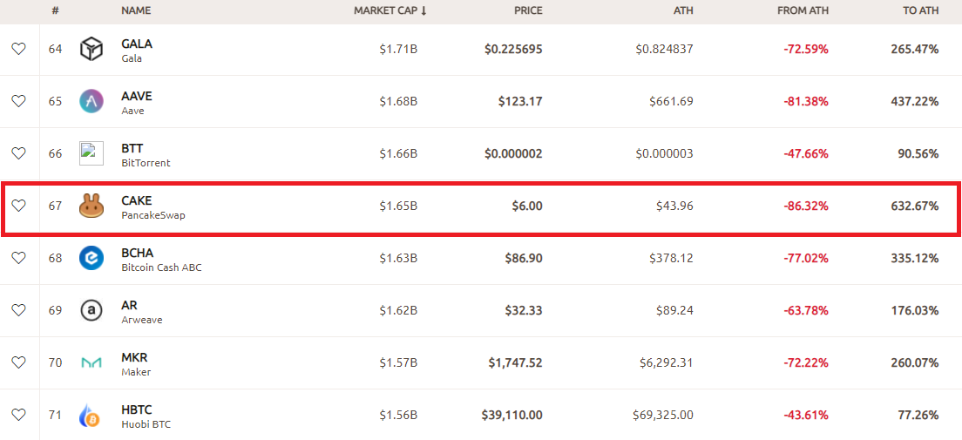Click AR price $32.33

[524, 310]
